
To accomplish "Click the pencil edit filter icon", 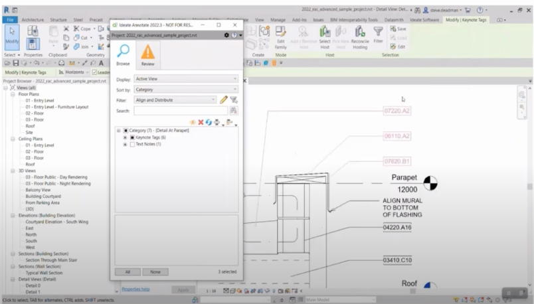I will [223, 100].
